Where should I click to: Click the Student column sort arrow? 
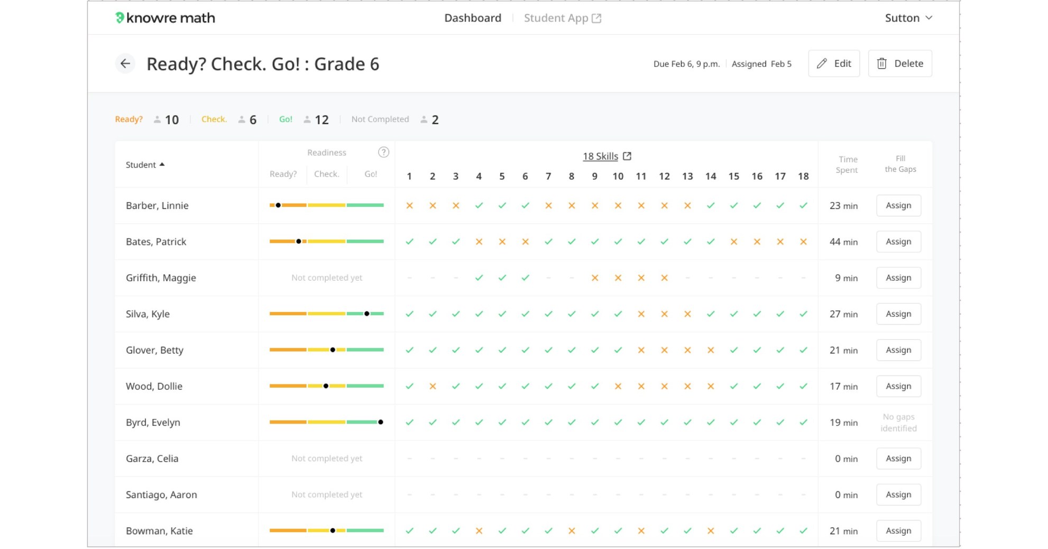coord(162,164)
